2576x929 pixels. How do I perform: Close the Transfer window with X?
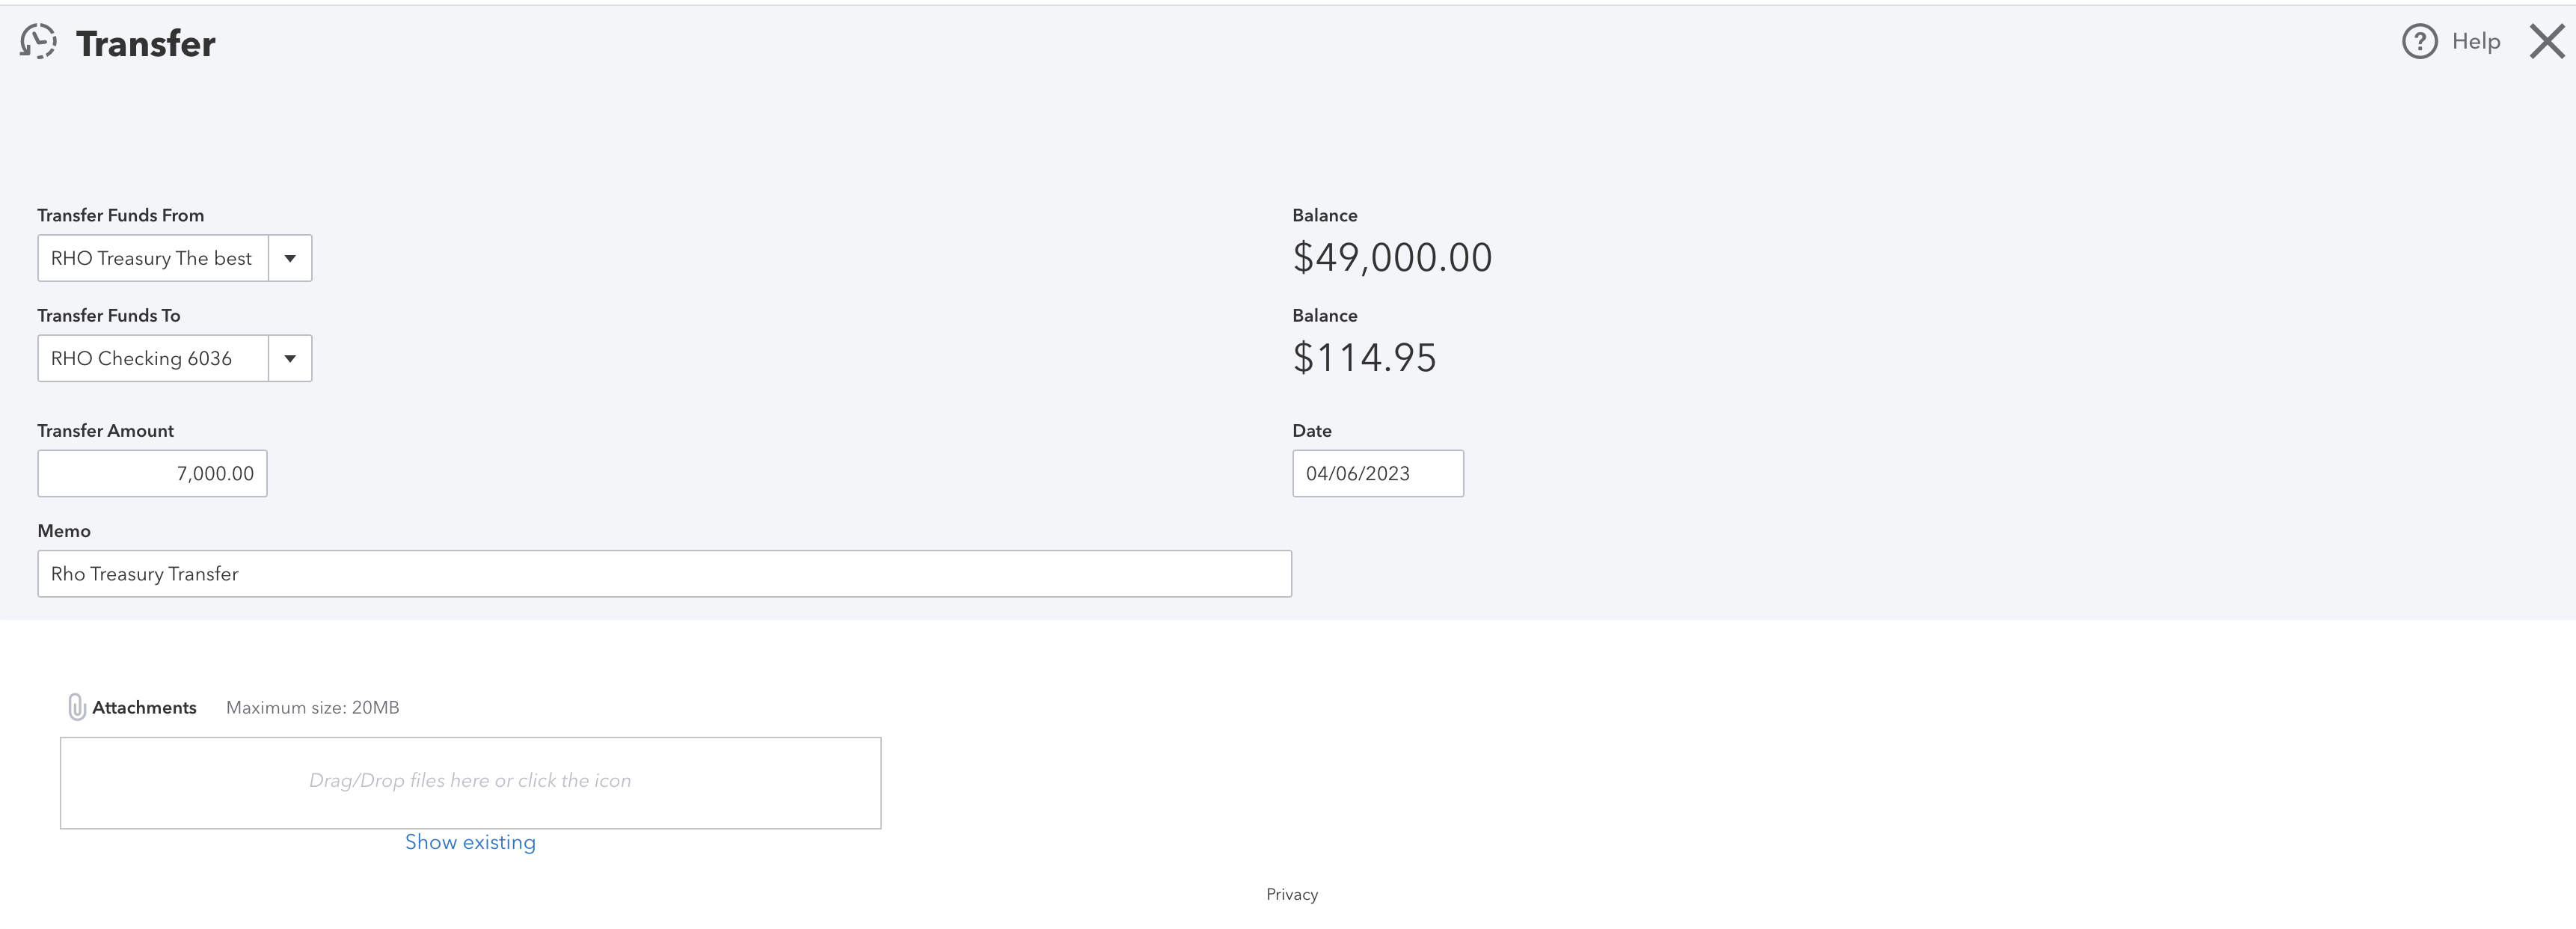2547,42
